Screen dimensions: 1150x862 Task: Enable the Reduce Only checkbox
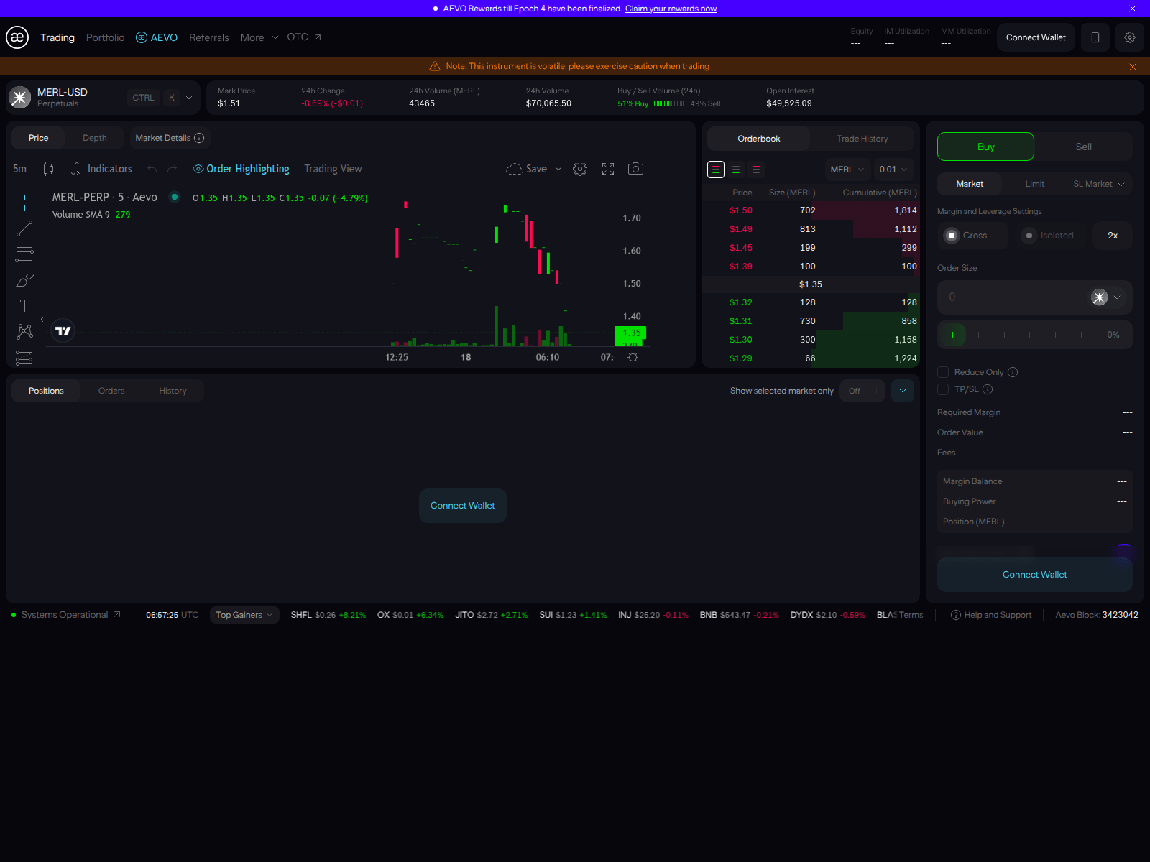point(943,372)
